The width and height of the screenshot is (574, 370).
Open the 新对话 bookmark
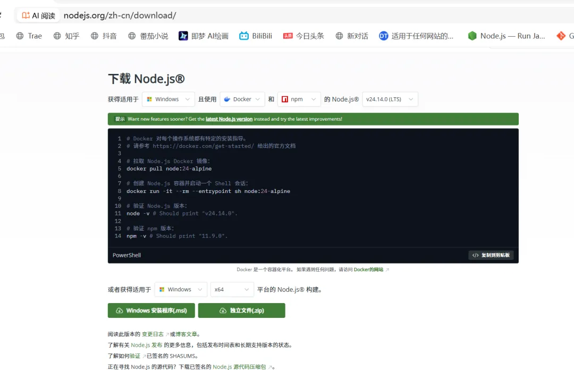tap(352, 36)
